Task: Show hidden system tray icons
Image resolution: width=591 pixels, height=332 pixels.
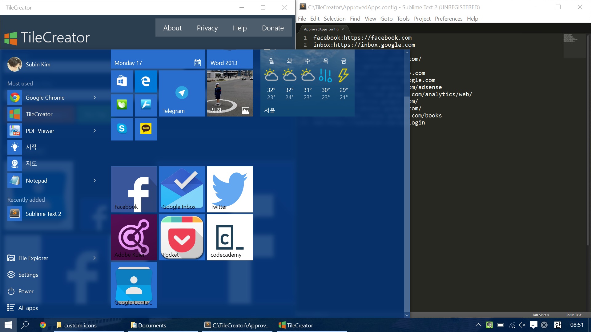Action: click(x=478, y=325)
